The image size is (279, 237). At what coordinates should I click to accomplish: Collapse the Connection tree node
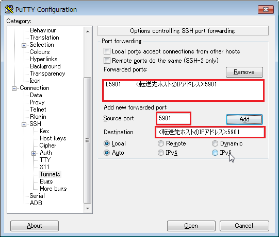[x=14, y=88]
